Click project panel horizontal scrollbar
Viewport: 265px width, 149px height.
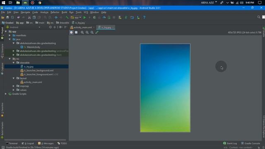pos(35,140)
